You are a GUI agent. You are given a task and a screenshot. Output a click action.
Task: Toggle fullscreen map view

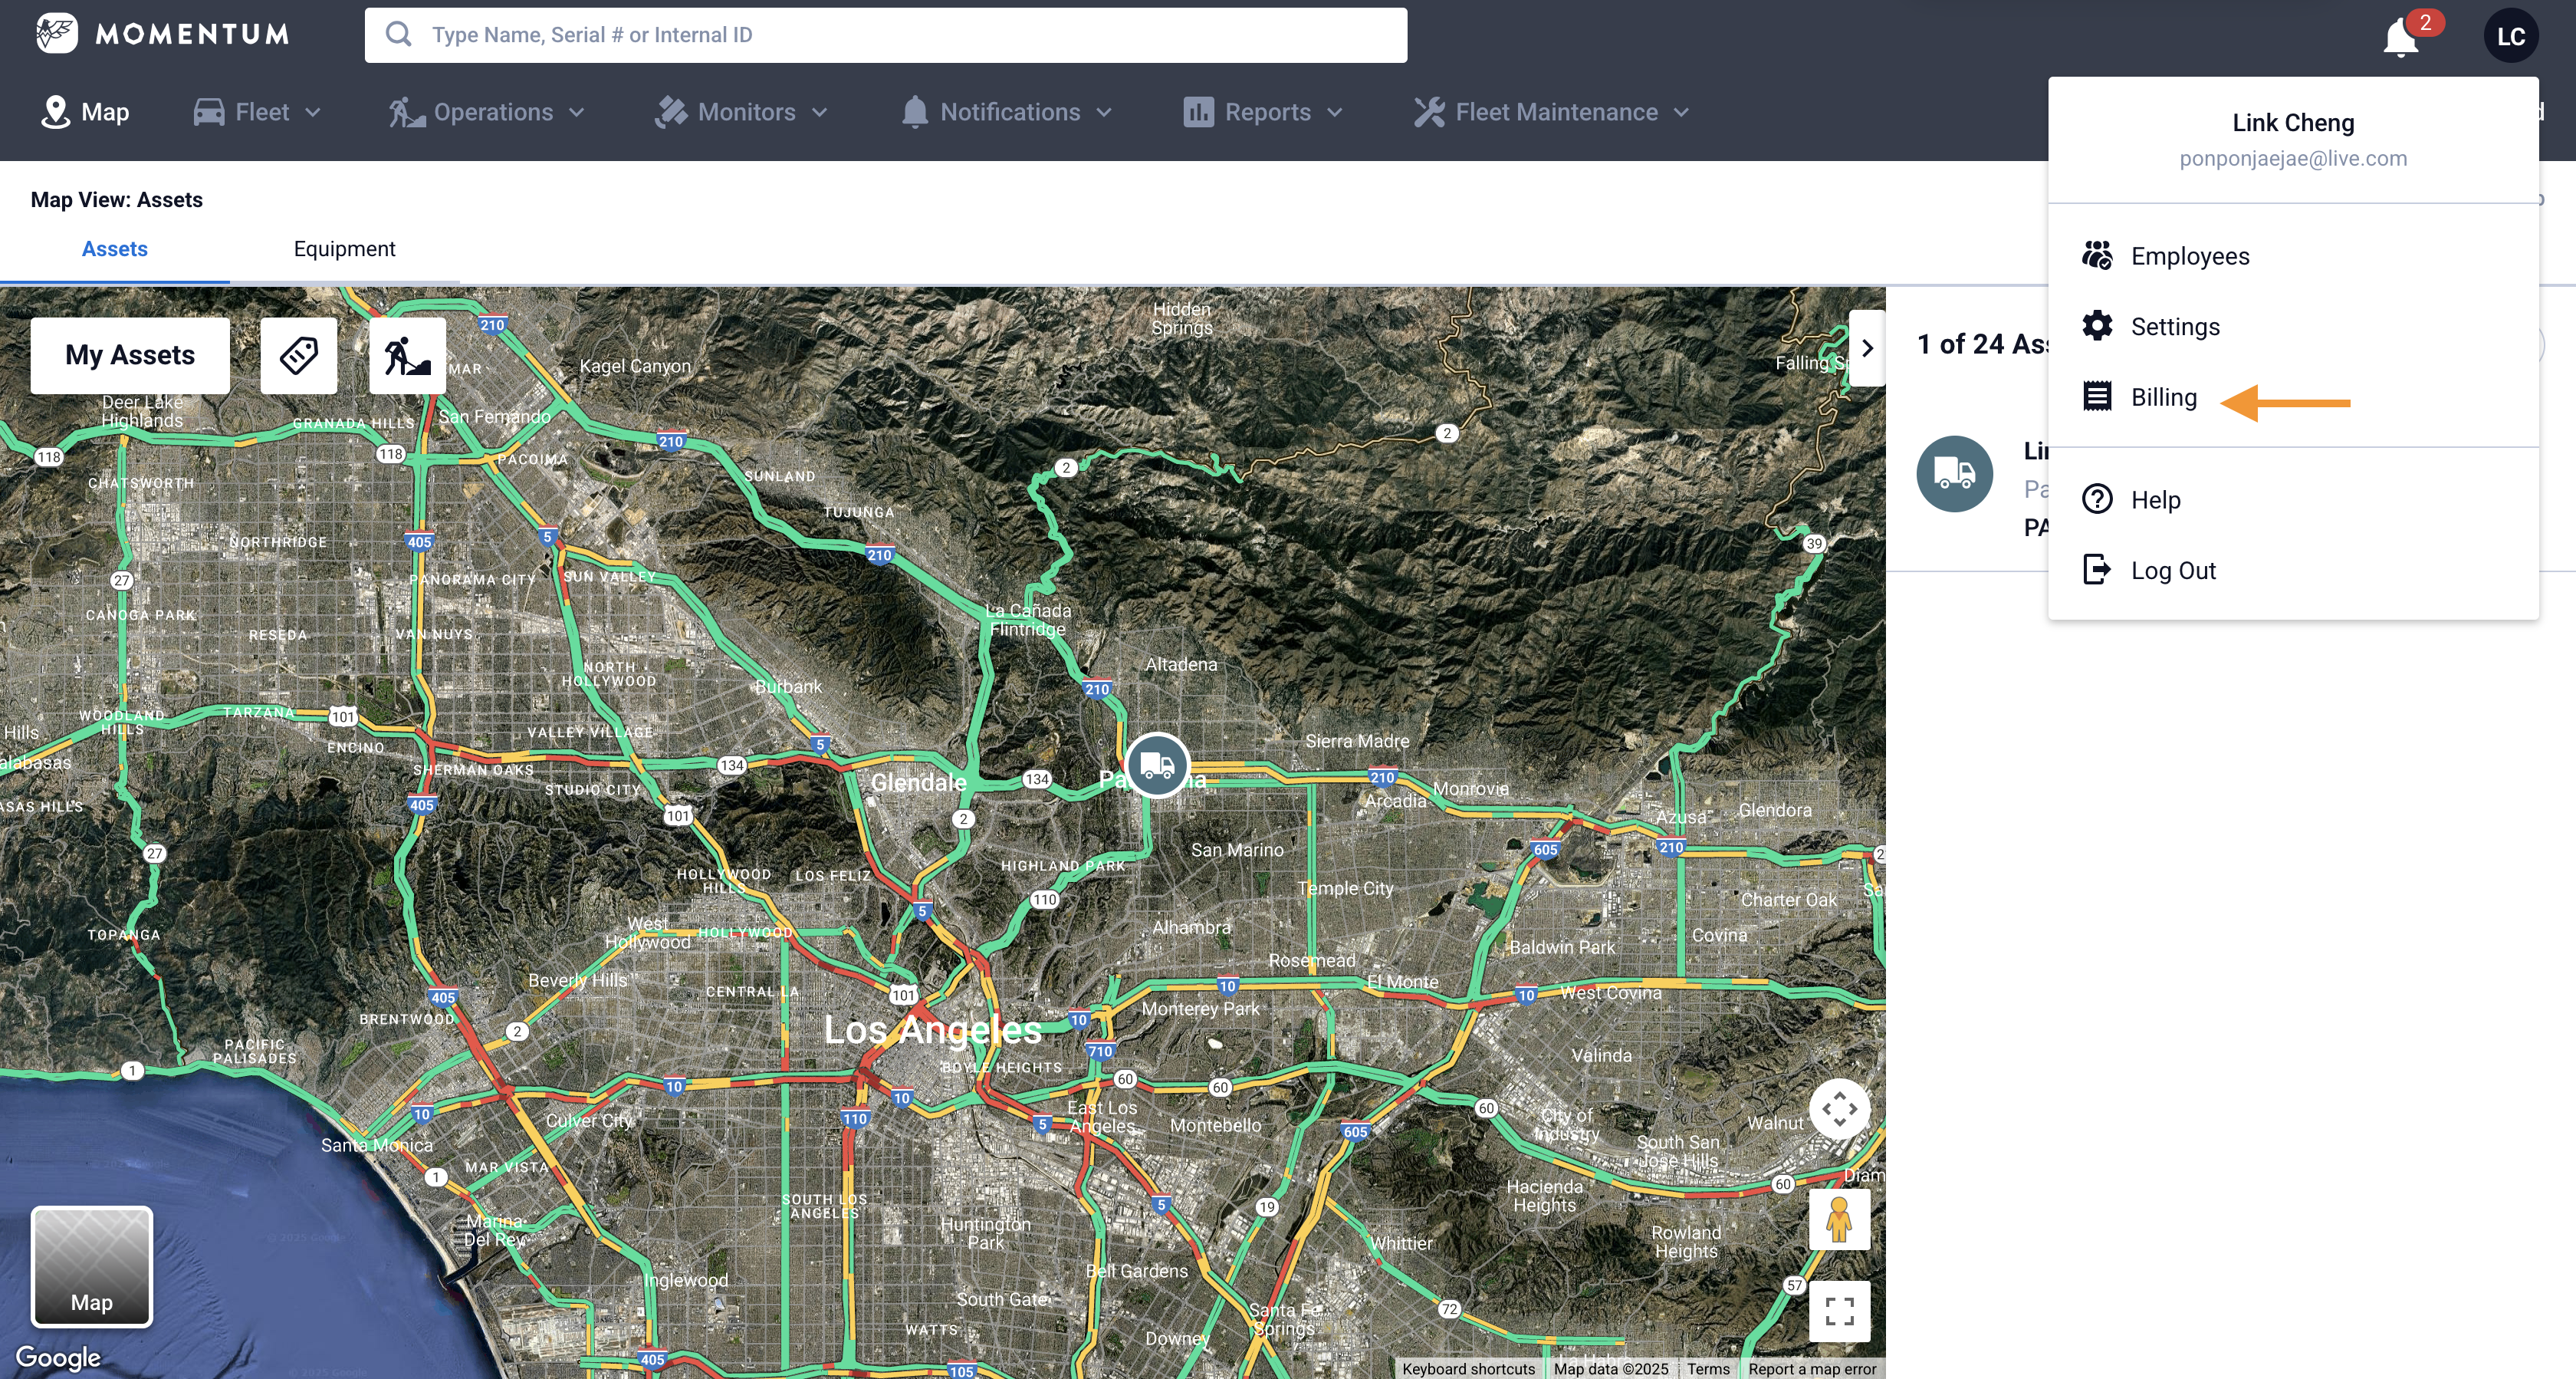point(1839,1310)
